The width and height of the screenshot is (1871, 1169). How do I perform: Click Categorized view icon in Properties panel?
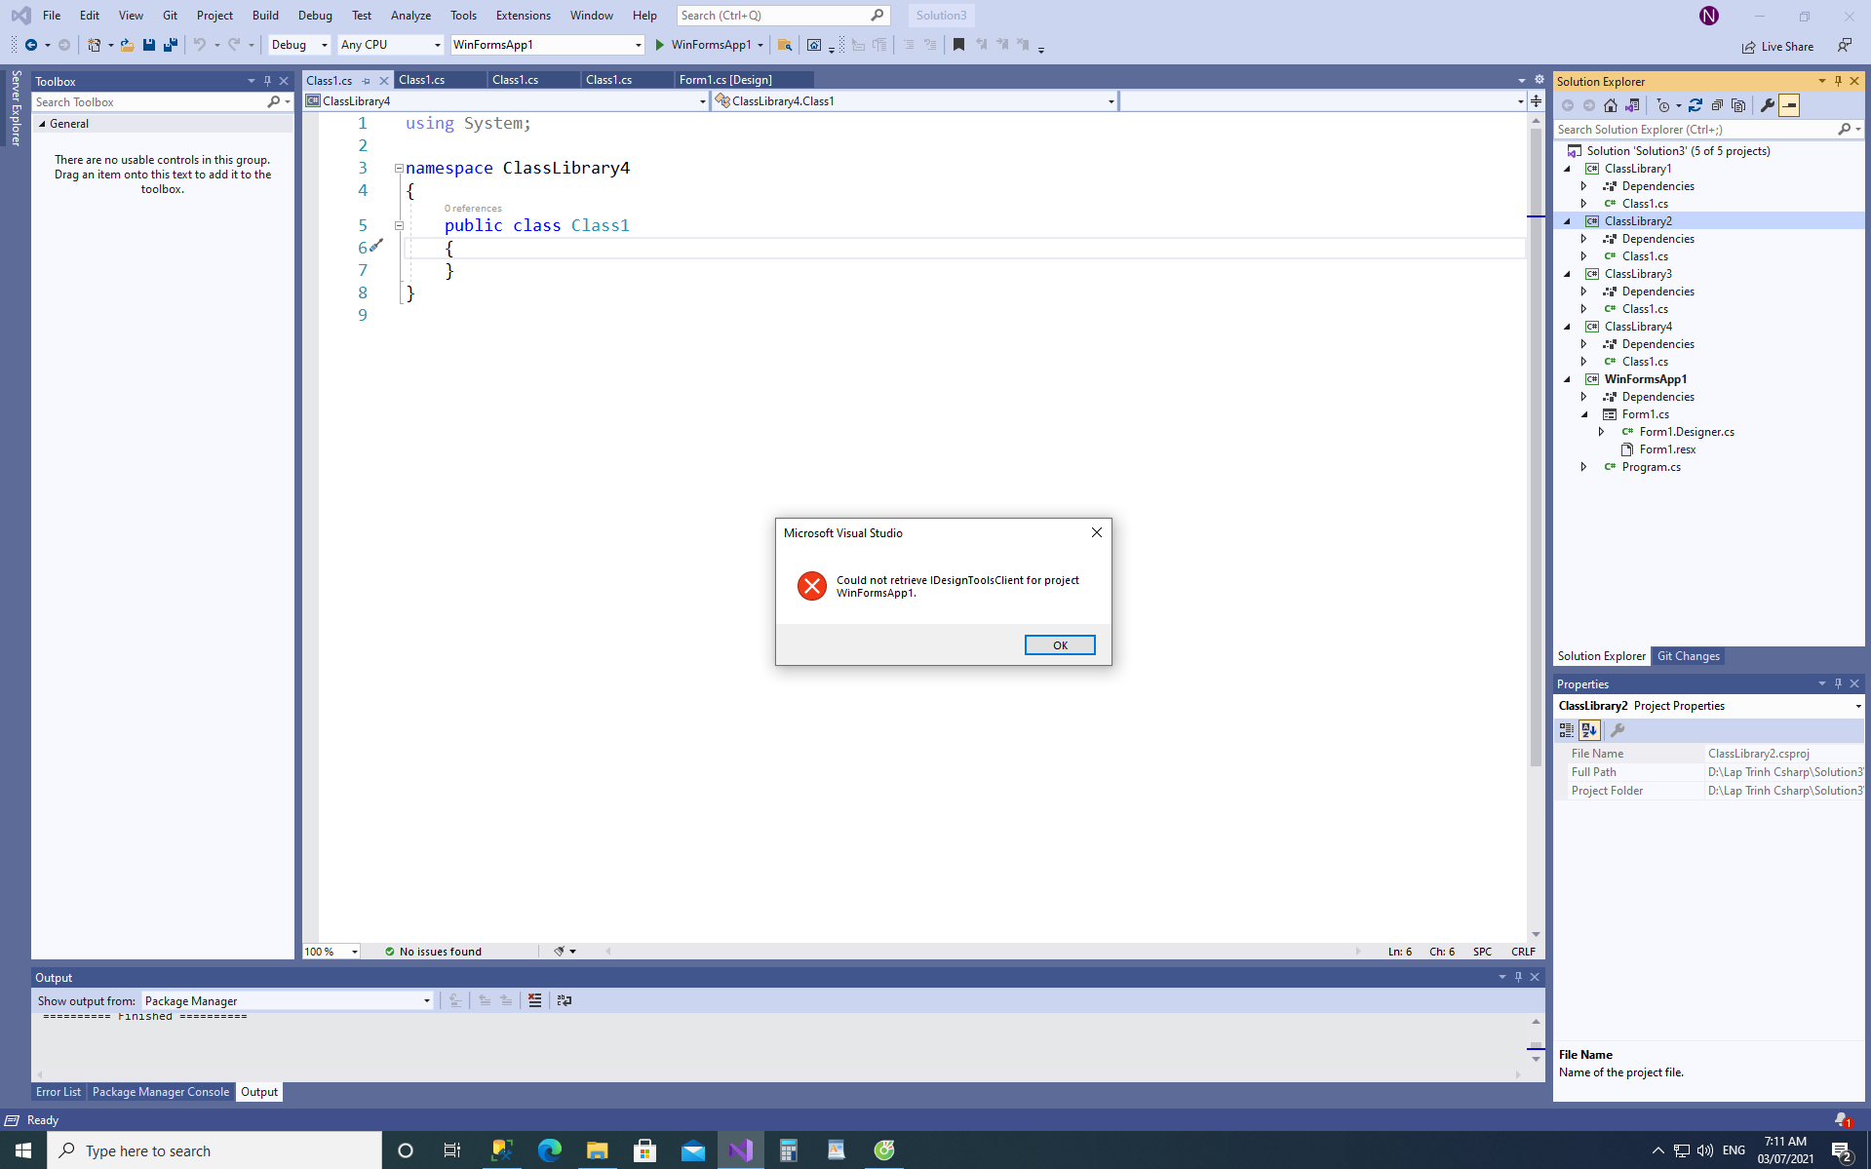point(1567,730)
